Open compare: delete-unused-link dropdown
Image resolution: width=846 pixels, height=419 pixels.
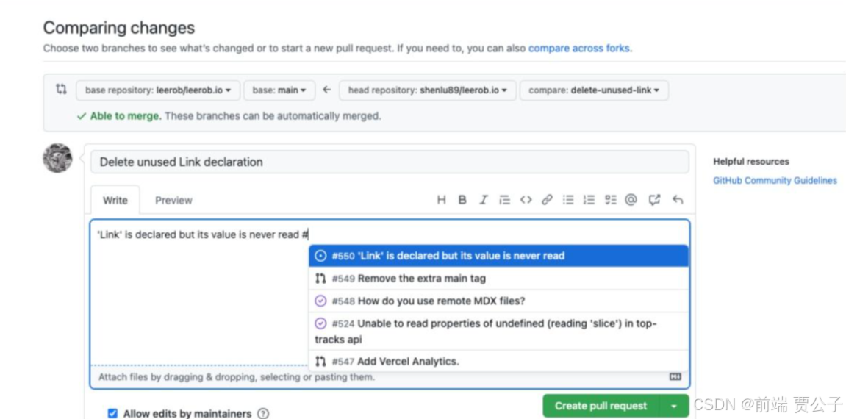pyautogui.click(x=594, y=90)
